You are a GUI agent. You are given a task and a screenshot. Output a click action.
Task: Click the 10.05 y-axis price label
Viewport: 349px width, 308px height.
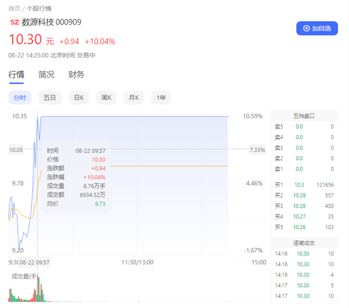coord(16,150)
